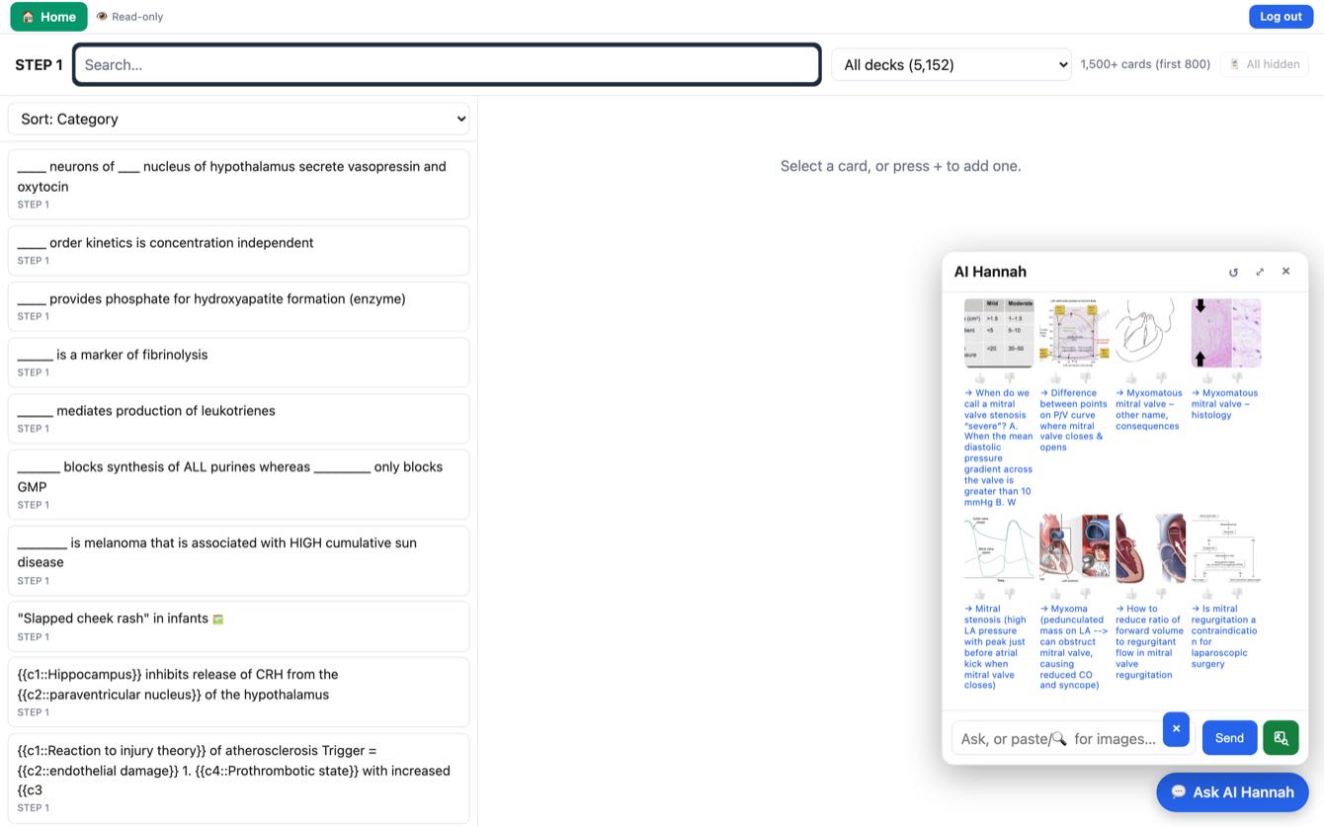Open the laparoscopic surgery flowchart thumbnail
Viewport: 1324px width, 827px height.
pos(1226,548)
